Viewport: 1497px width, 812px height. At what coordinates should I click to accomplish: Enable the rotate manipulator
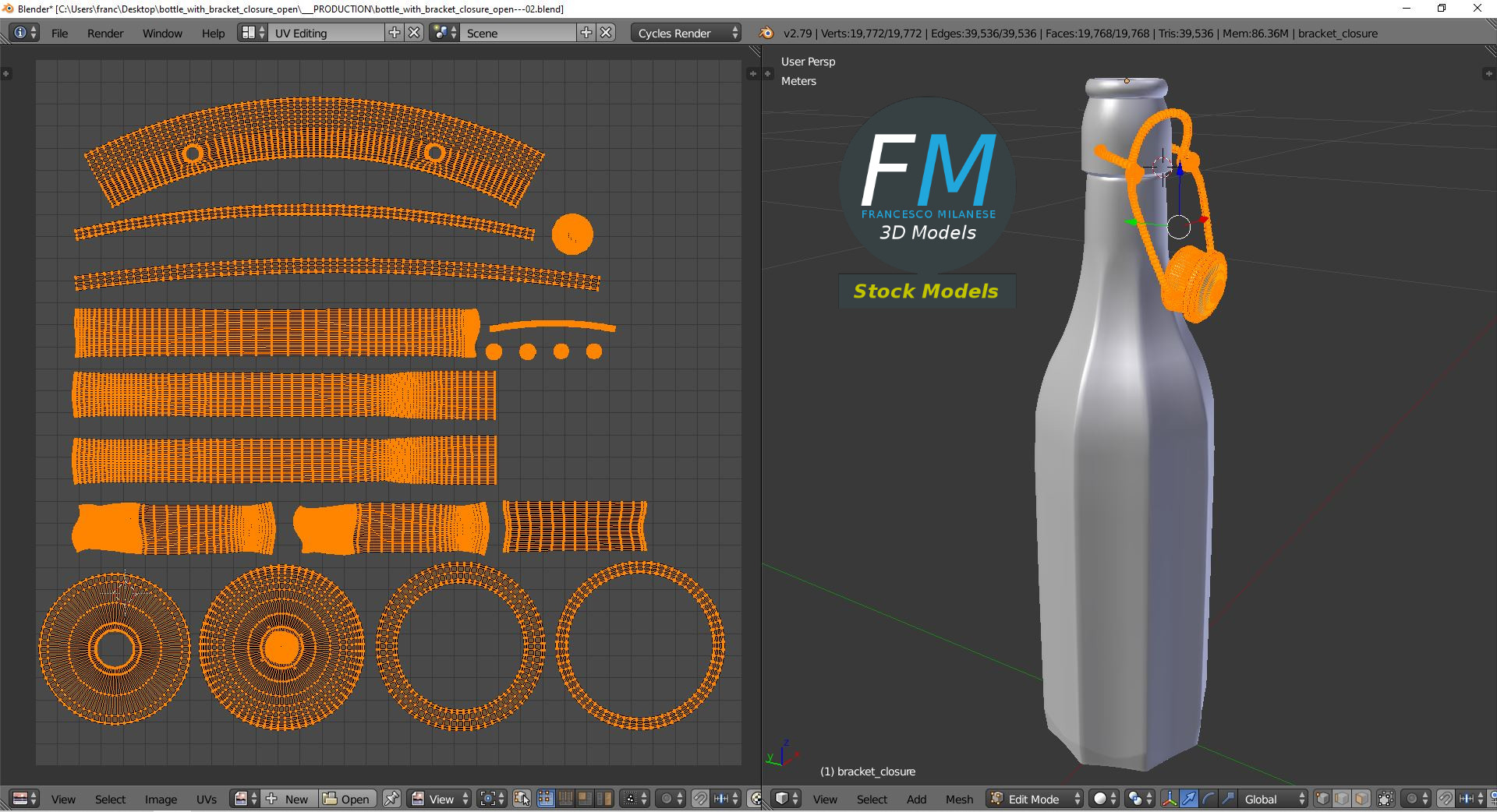(1209, 799)
